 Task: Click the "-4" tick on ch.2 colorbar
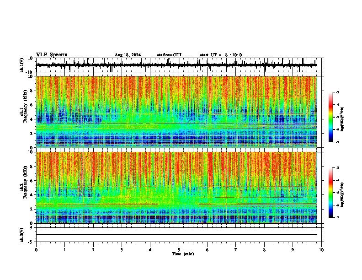point(337,180)
